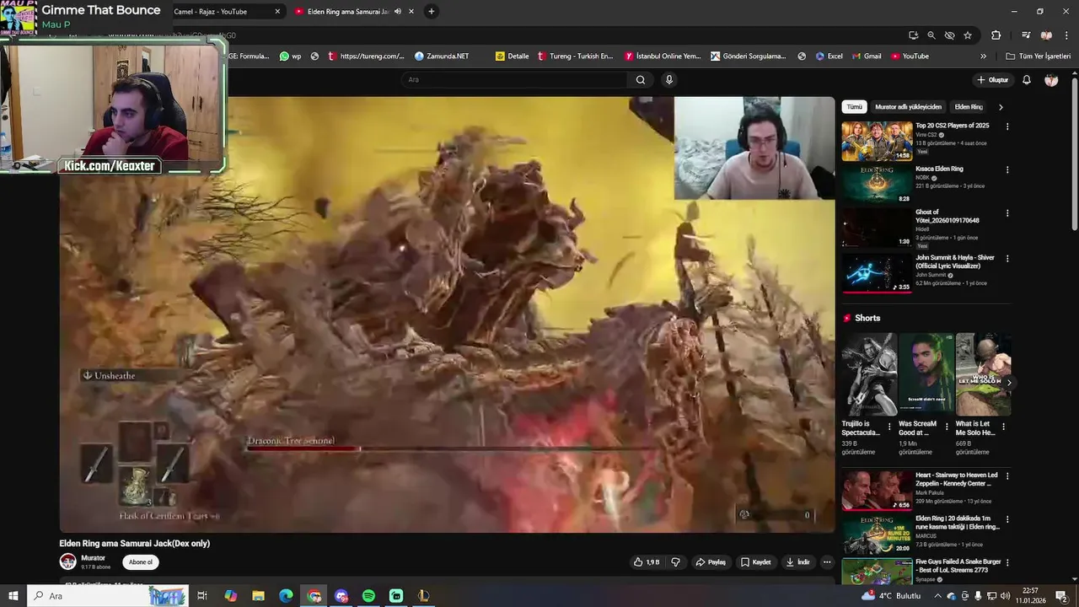This screenshot has height=607, width=1079.
Task: Subscribe using the Abone ol button
Action: click(141, 562)
